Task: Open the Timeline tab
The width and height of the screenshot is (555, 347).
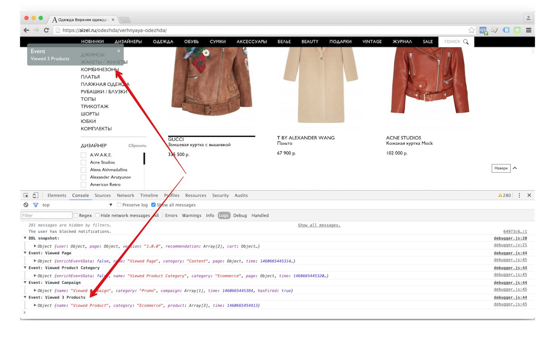Action: (x=149, y=196)
